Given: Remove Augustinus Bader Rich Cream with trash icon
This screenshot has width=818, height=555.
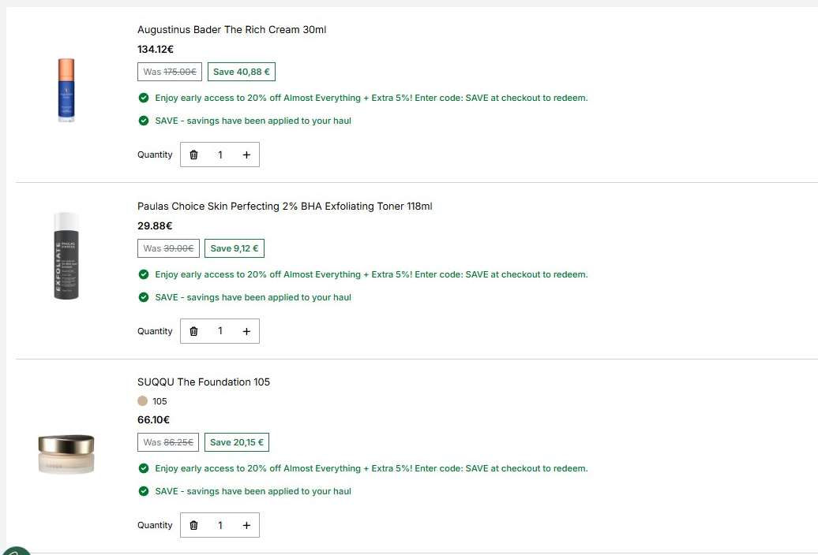Looking at the screenshot, I should pos(193,155).
